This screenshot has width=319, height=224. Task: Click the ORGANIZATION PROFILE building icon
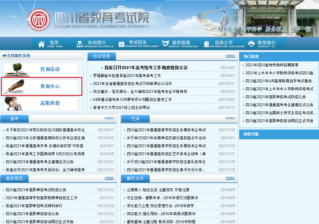(79, 43)
